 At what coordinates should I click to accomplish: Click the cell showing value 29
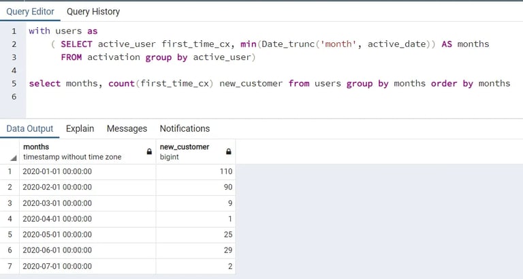[196, 250]
